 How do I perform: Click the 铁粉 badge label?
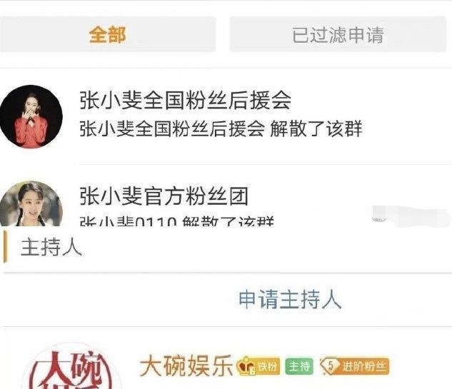click(267, 367)
